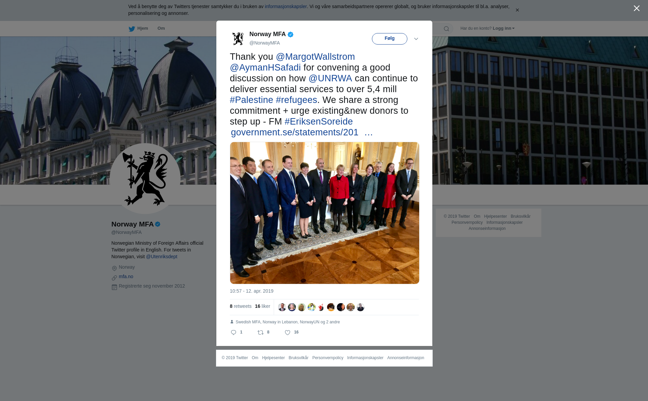The height and width of the screenshot is (401, 648).
Task: Click the retweet arrows icon
Action: pos(261,332)
